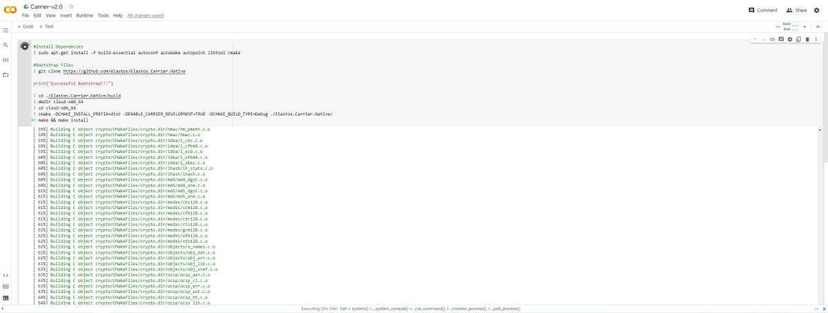Screen dimensions: 828x313
Task: Click the '#Install Dependecies' comment line
Action: point(58,47)
